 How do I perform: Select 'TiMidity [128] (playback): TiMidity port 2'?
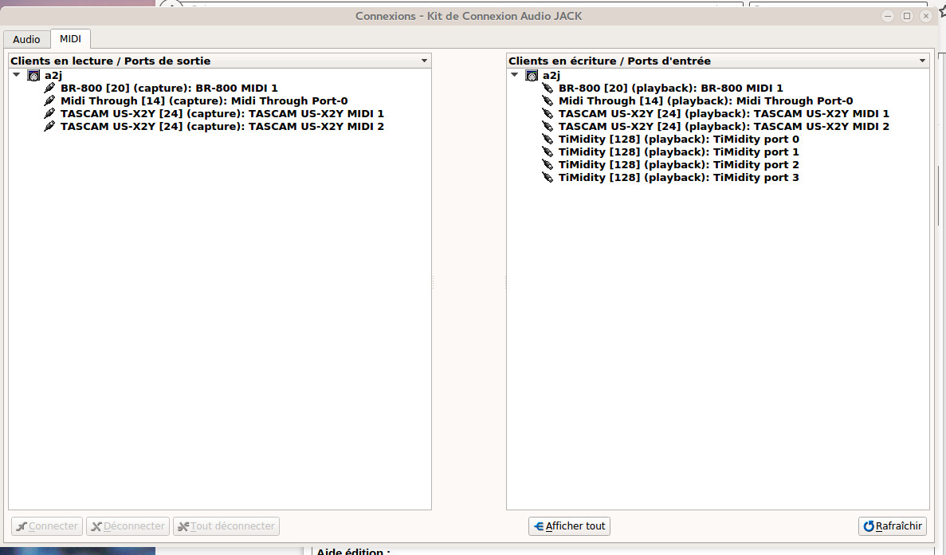pos(679,164)
